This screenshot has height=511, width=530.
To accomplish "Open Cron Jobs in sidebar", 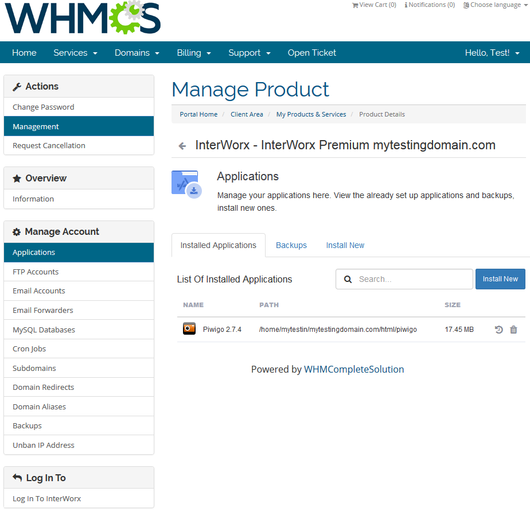I will 79,349.
